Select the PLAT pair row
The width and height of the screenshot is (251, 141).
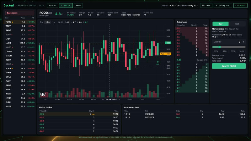(x=19, y=81)
